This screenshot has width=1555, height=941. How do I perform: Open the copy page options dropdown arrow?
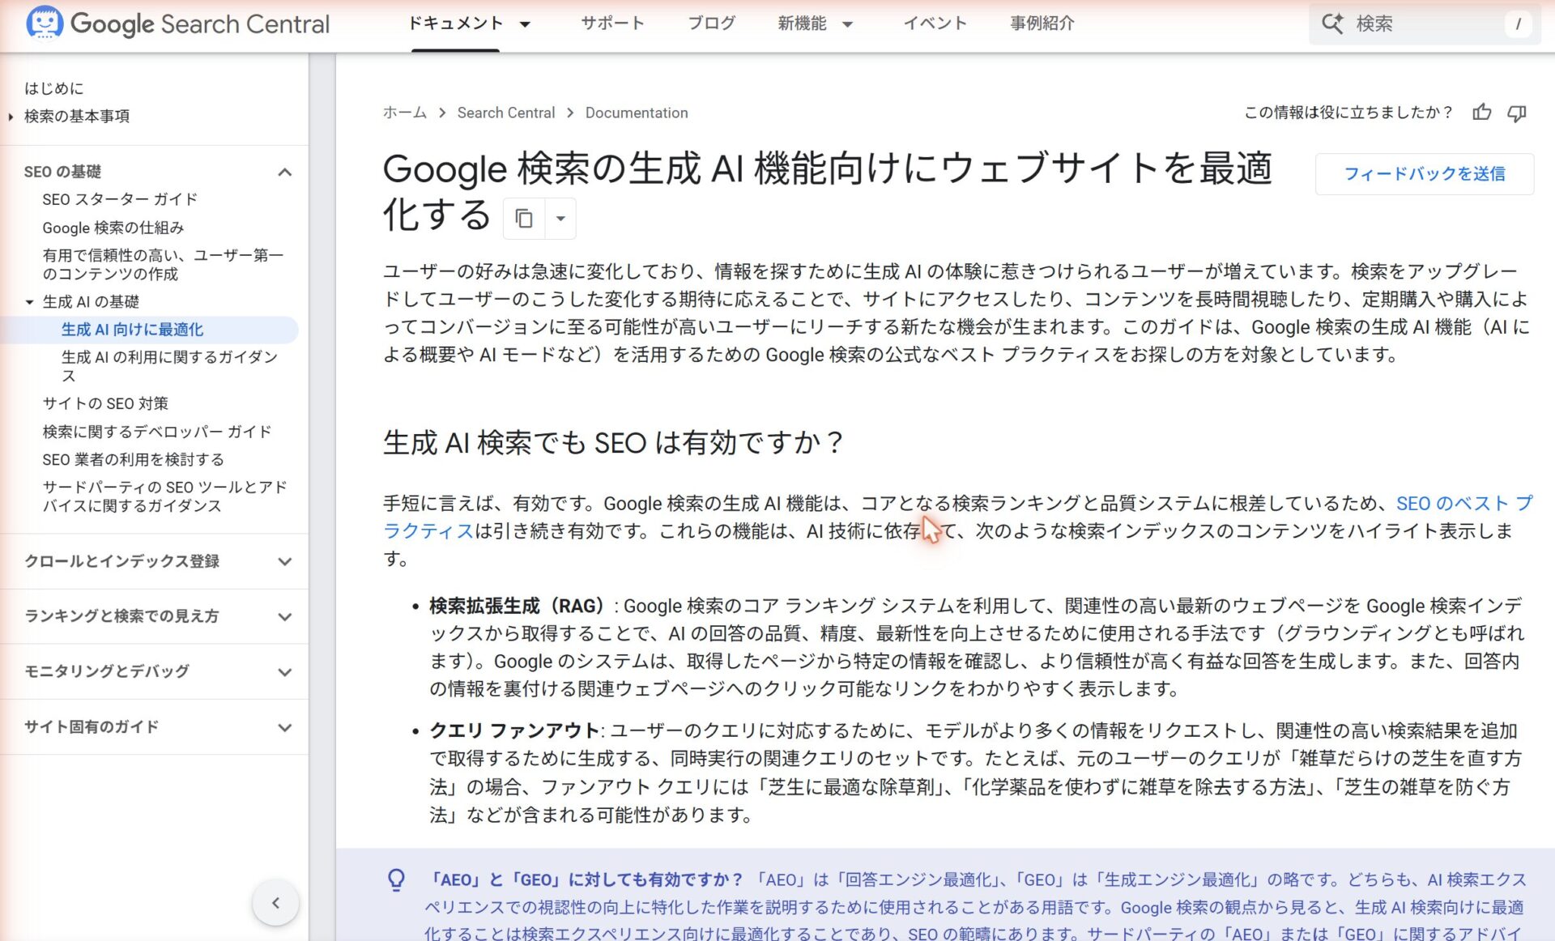[560, 219]
